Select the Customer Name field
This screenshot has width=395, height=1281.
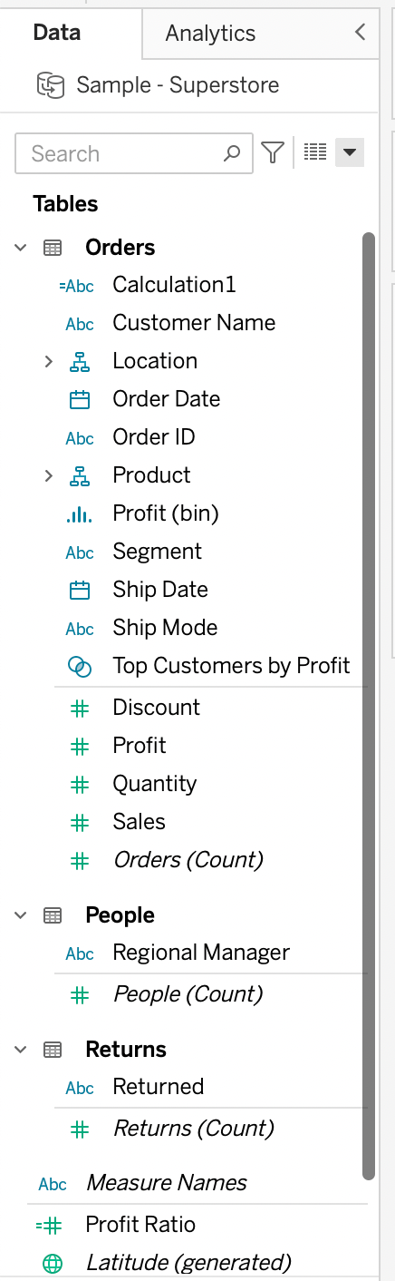coord(194,323)
